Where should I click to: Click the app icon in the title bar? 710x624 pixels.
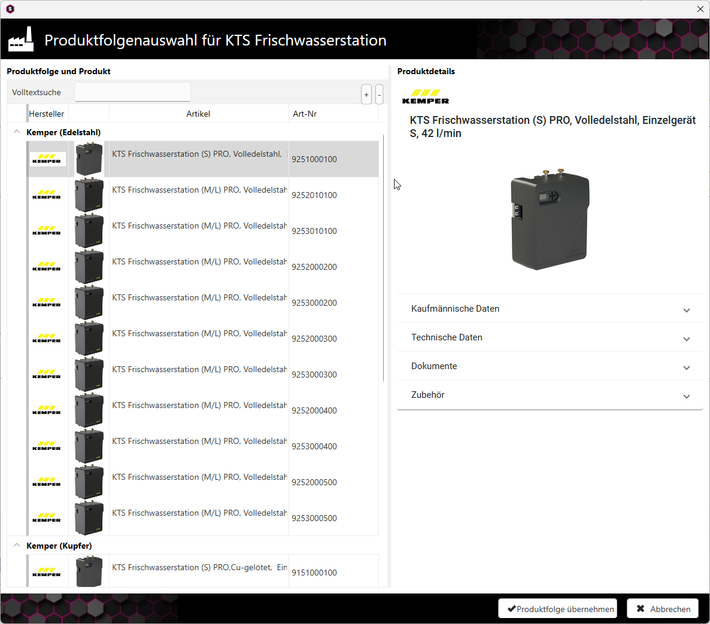pos(10,8)
